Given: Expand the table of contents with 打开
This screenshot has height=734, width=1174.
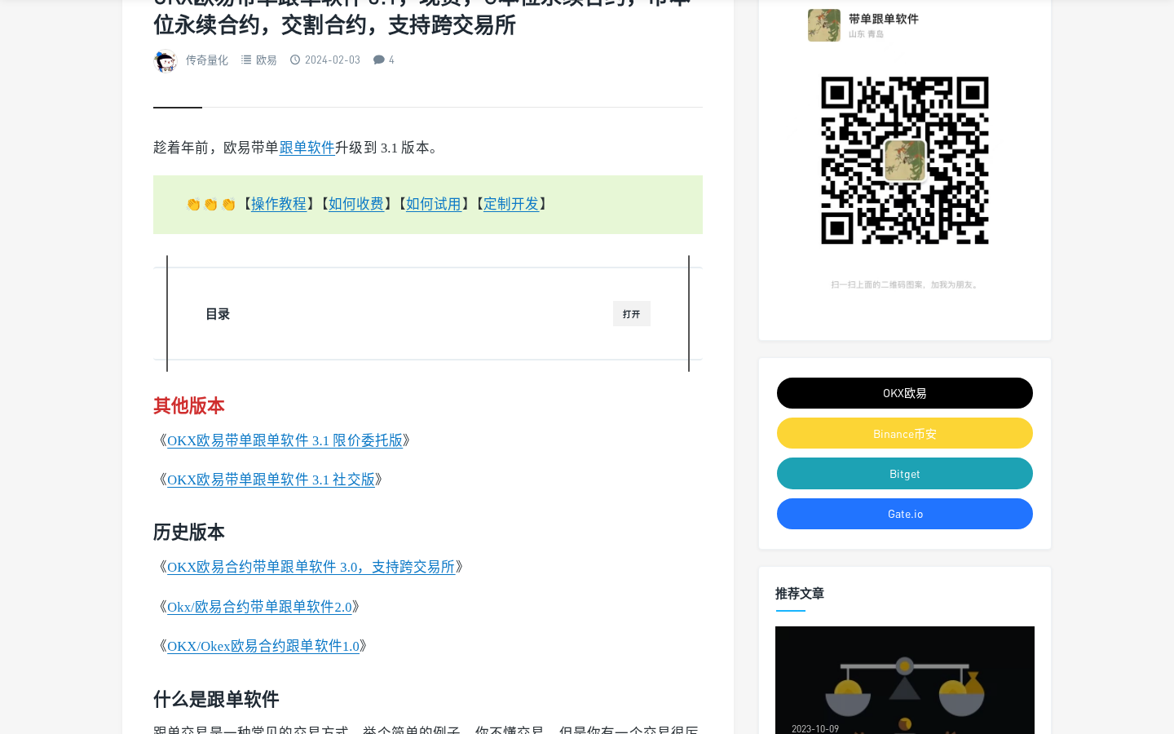Looking at the screenshot, I should point(632,314).
